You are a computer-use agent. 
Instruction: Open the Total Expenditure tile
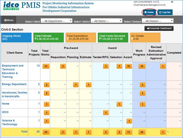81,37
